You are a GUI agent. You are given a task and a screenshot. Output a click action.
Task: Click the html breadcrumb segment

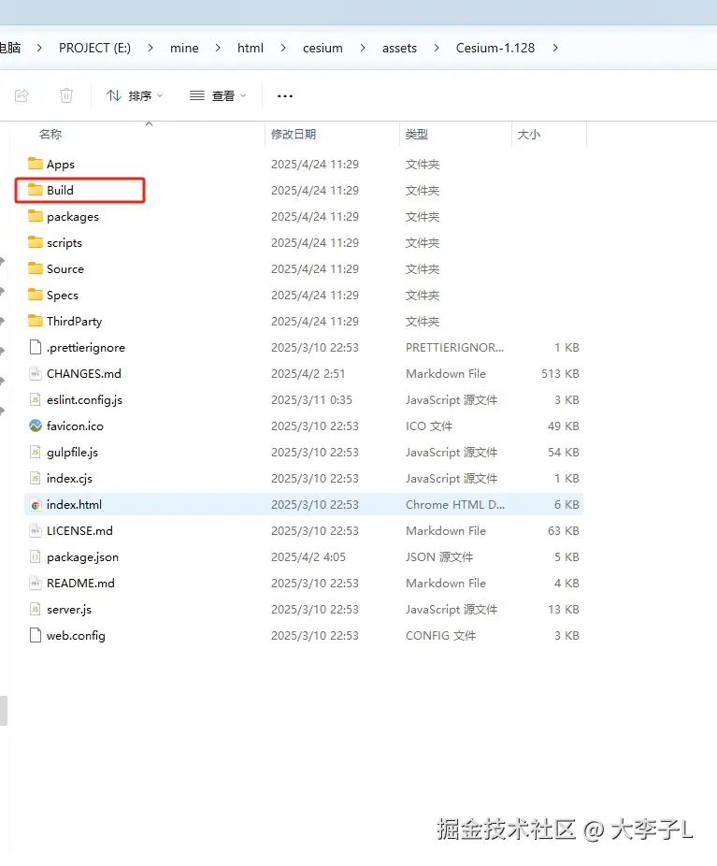[x=251, y=48]
